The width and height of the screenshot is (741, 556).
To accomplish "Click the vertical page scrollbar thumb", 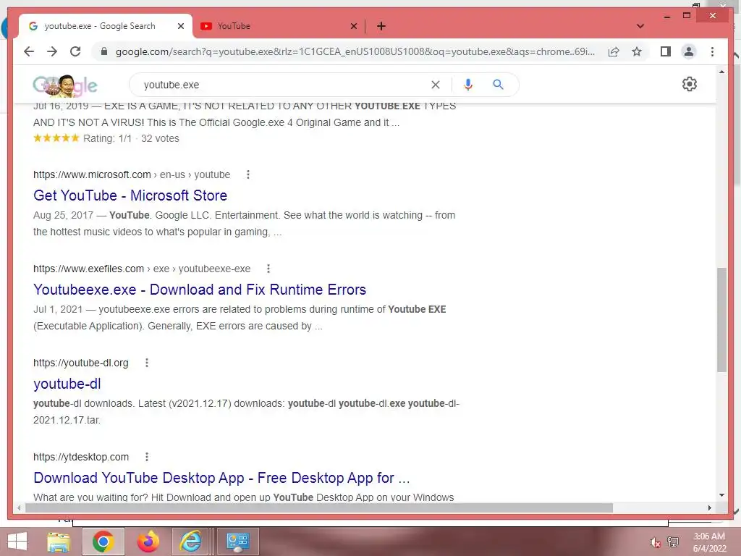I will [721, 319].
